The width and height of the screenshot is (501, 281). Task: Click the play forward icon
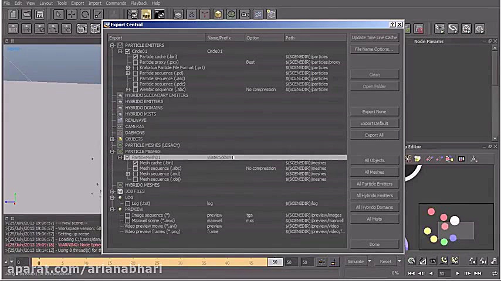tap(458, 273)
